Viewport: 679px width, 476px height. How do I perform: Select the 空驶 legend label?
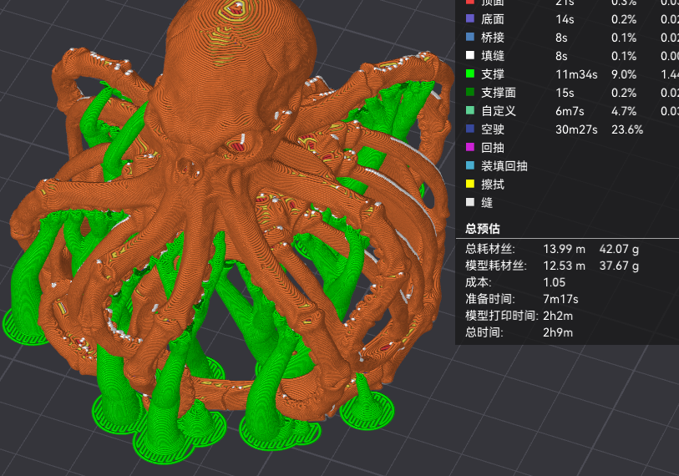(493, 129)
